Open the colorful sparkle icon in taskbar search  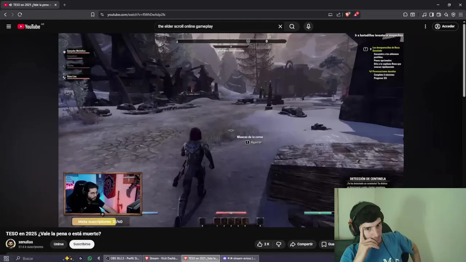(x=68, y=258)
